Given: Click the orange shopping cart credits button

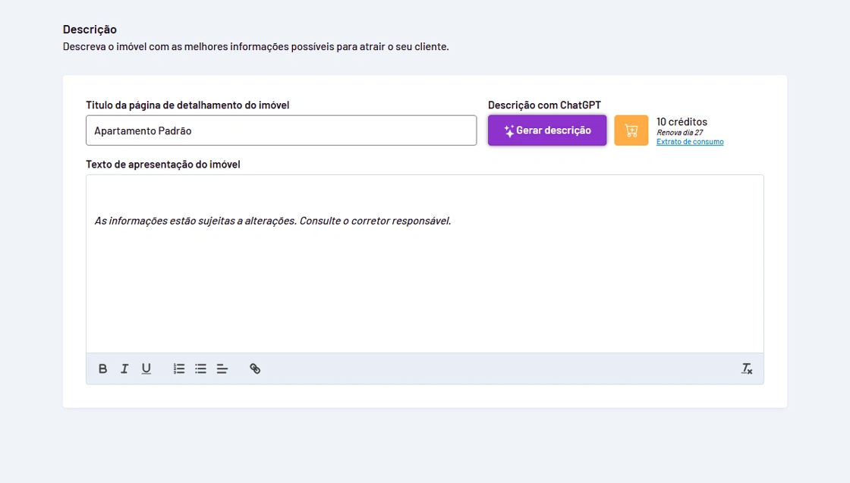Looking at the screenshot, I should (x=631, y=130).
